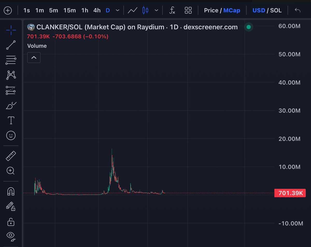
Task: Click the CLANKER token logo icon
Action: pos(31,27)
